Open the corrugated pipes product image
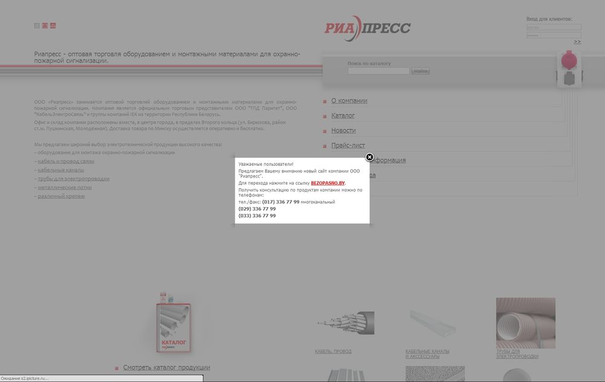Screen dimensions: 605x382 (x=517, y=322)
